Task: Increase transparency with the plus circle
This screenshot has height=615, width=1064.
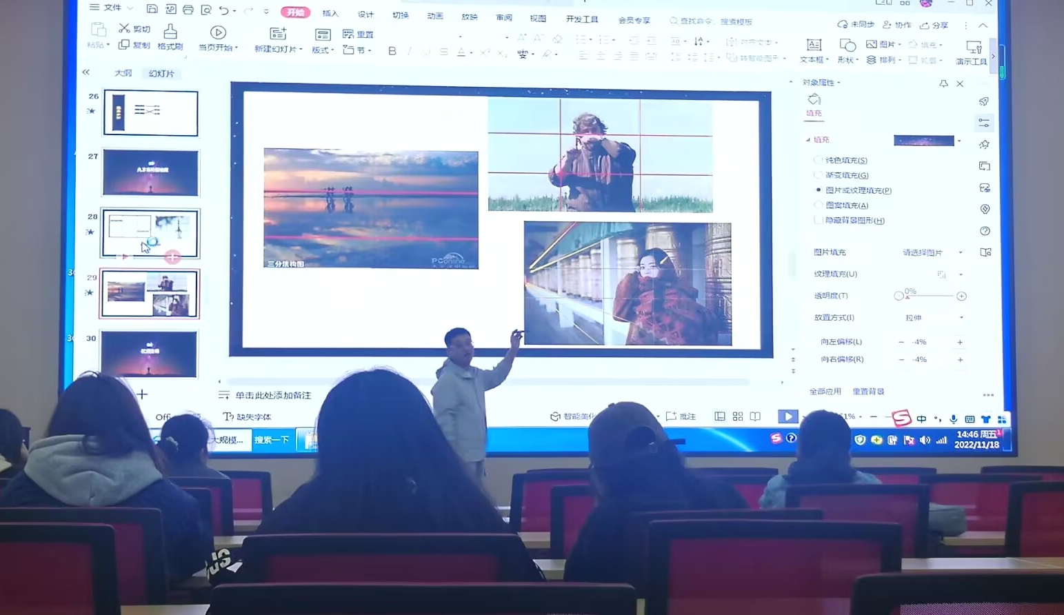Action: [x=961, y=296]
